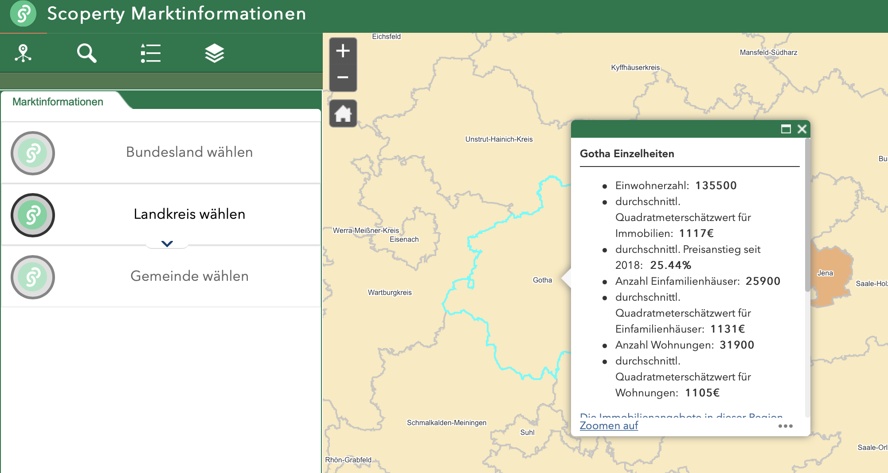Expand the chevron below Landkreis wählen
This screenshot has height=473, width=888.
click(167, 244)
